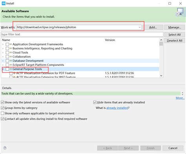Click the help question mark icon
This screenshot has height=154, width=186.
coord(5,148)
